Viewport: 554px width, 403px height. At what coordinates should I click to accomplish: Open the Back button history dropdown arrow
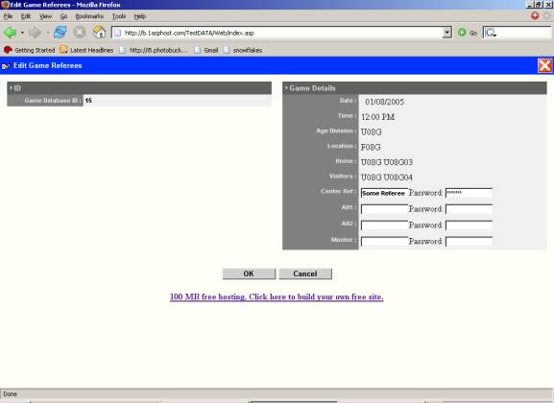22,33
